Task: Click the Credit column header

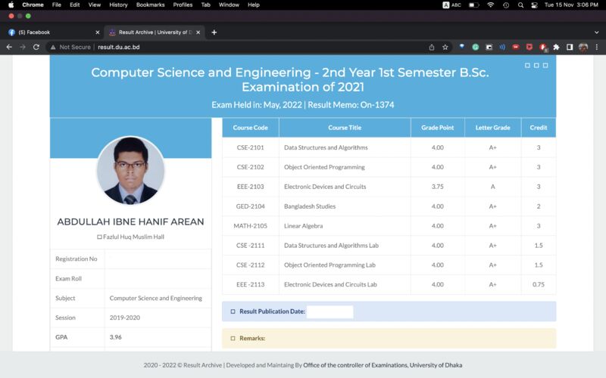Action: click(539, 128)
